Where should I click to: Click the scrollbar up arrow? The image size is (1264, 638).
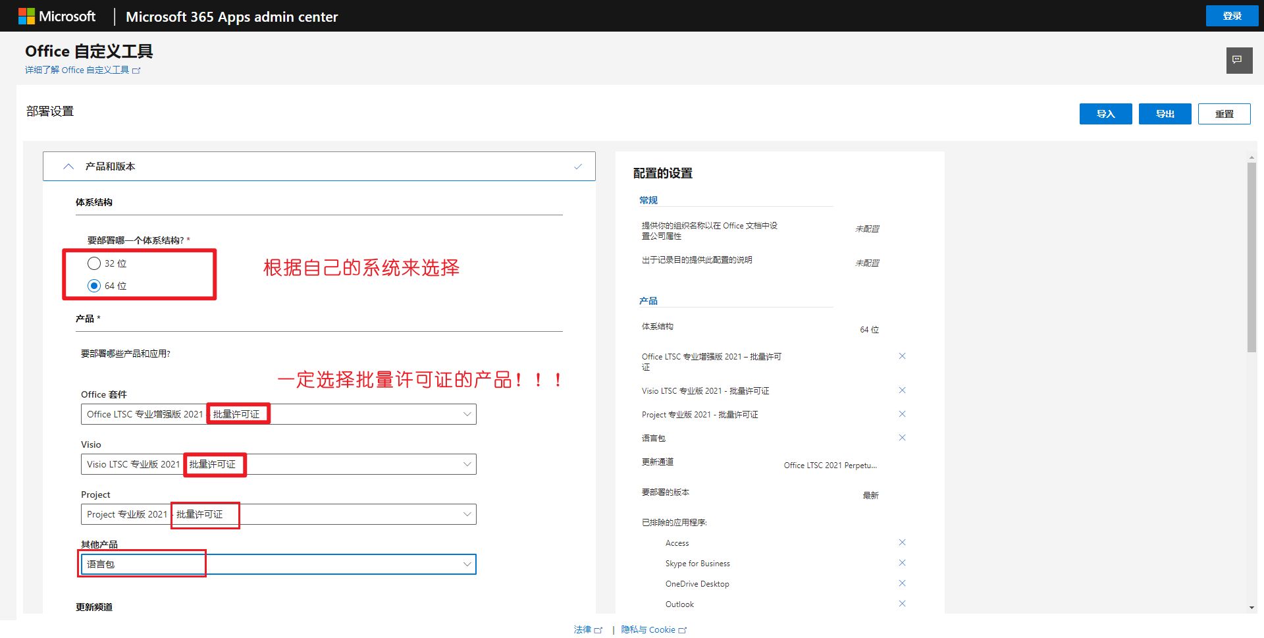click(1251, 157)
